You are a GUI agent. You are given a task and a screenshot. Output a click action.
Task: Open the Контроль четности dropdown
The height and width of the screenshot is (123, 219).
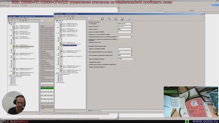click(125, 26)
